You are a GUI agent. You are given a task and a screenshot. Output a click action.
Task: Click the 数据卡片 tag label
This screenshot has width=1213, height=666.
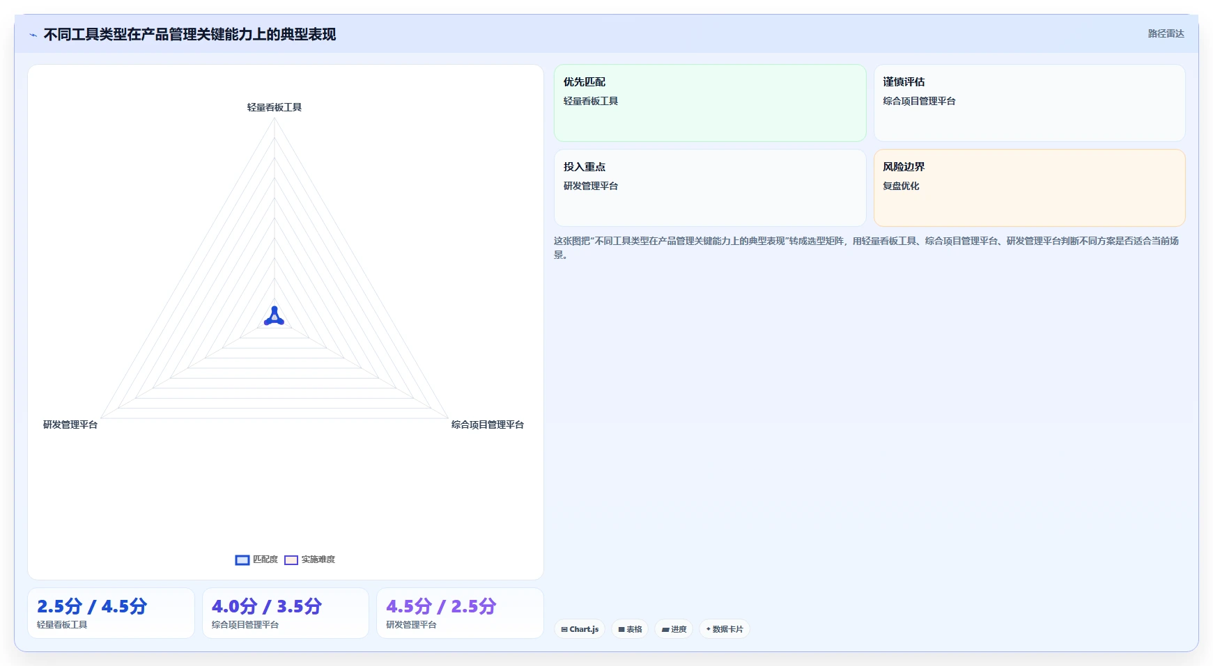click(x=728, y=629)
